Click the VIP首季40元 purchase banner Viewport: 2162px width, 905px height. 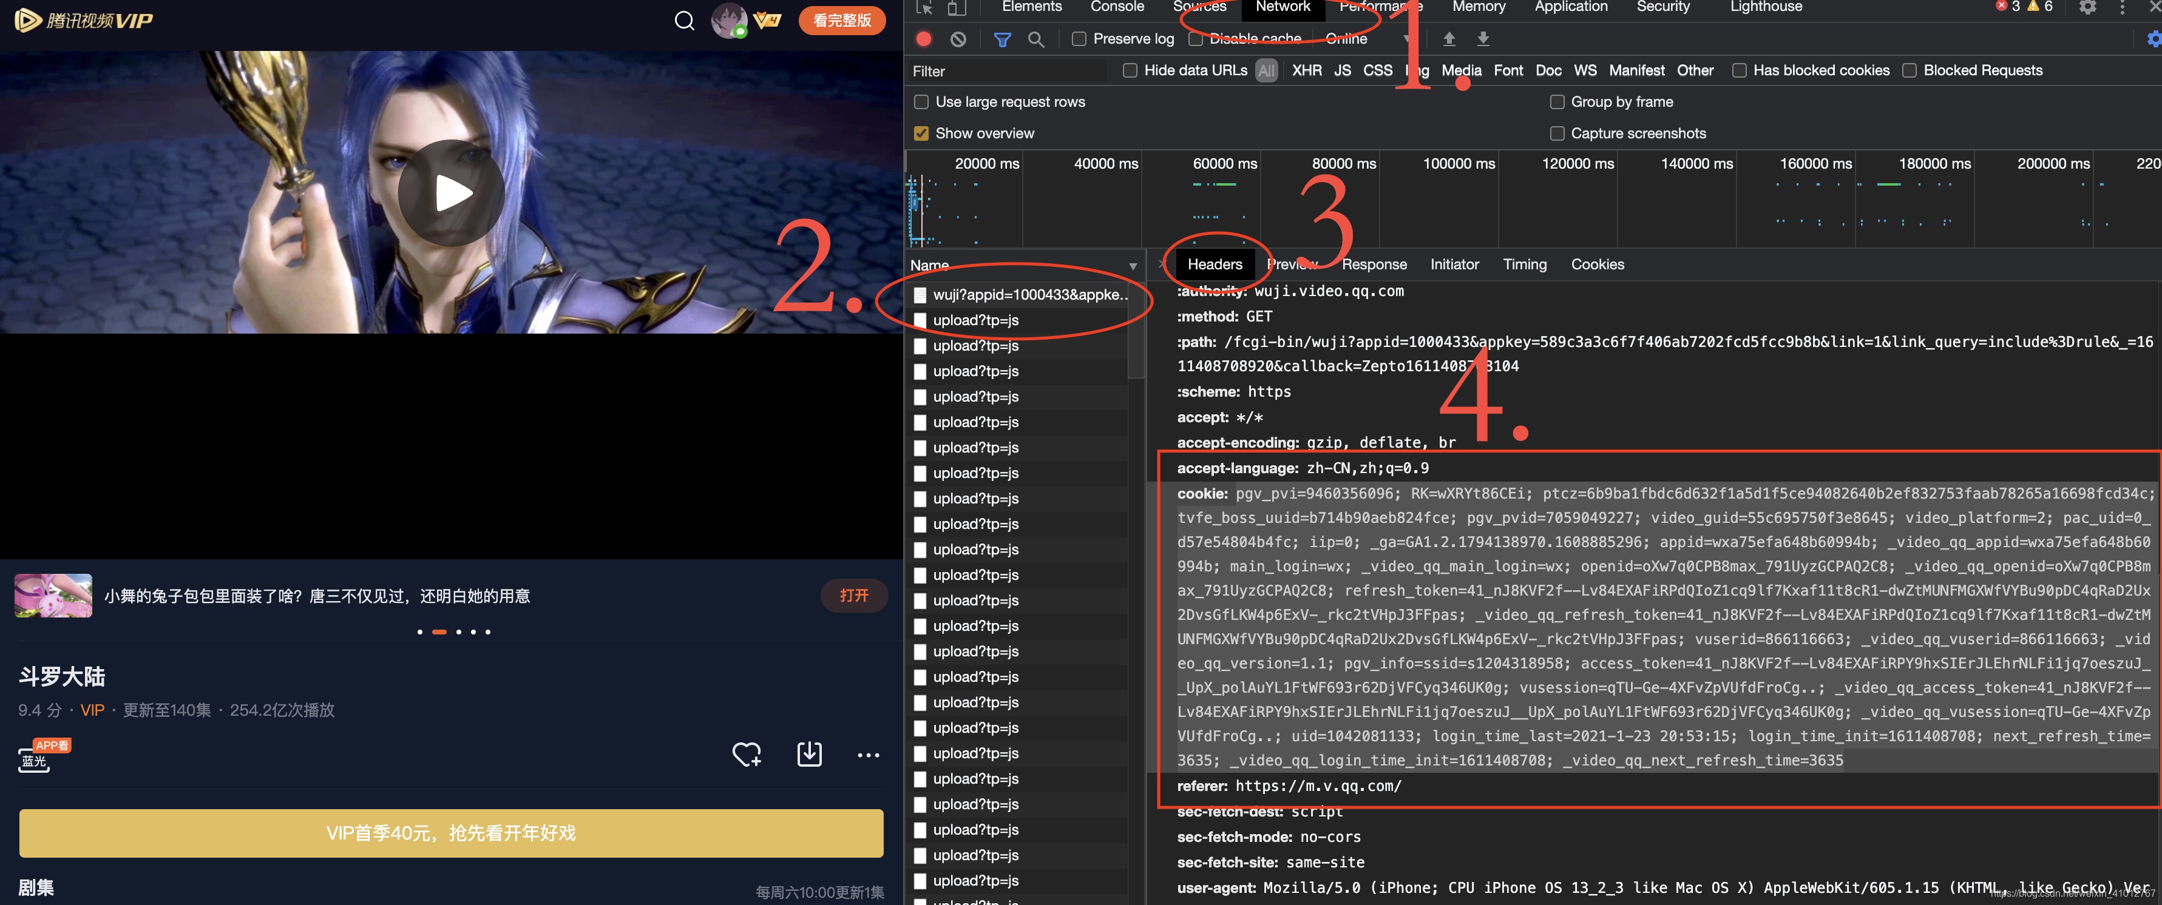(x=452, y=833)
